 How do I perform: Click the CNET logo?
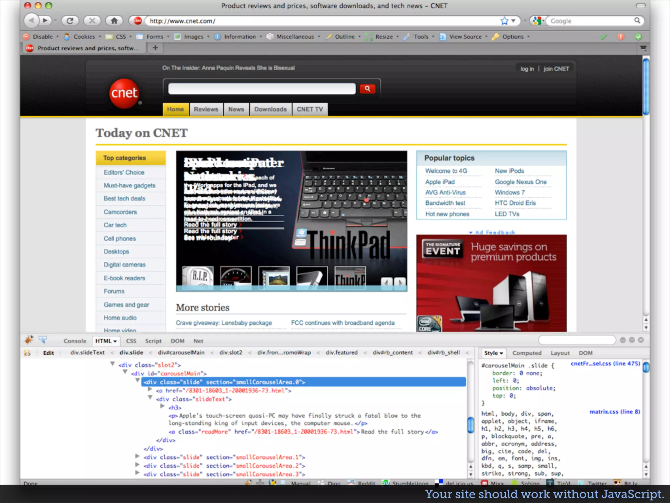(124, 93)
